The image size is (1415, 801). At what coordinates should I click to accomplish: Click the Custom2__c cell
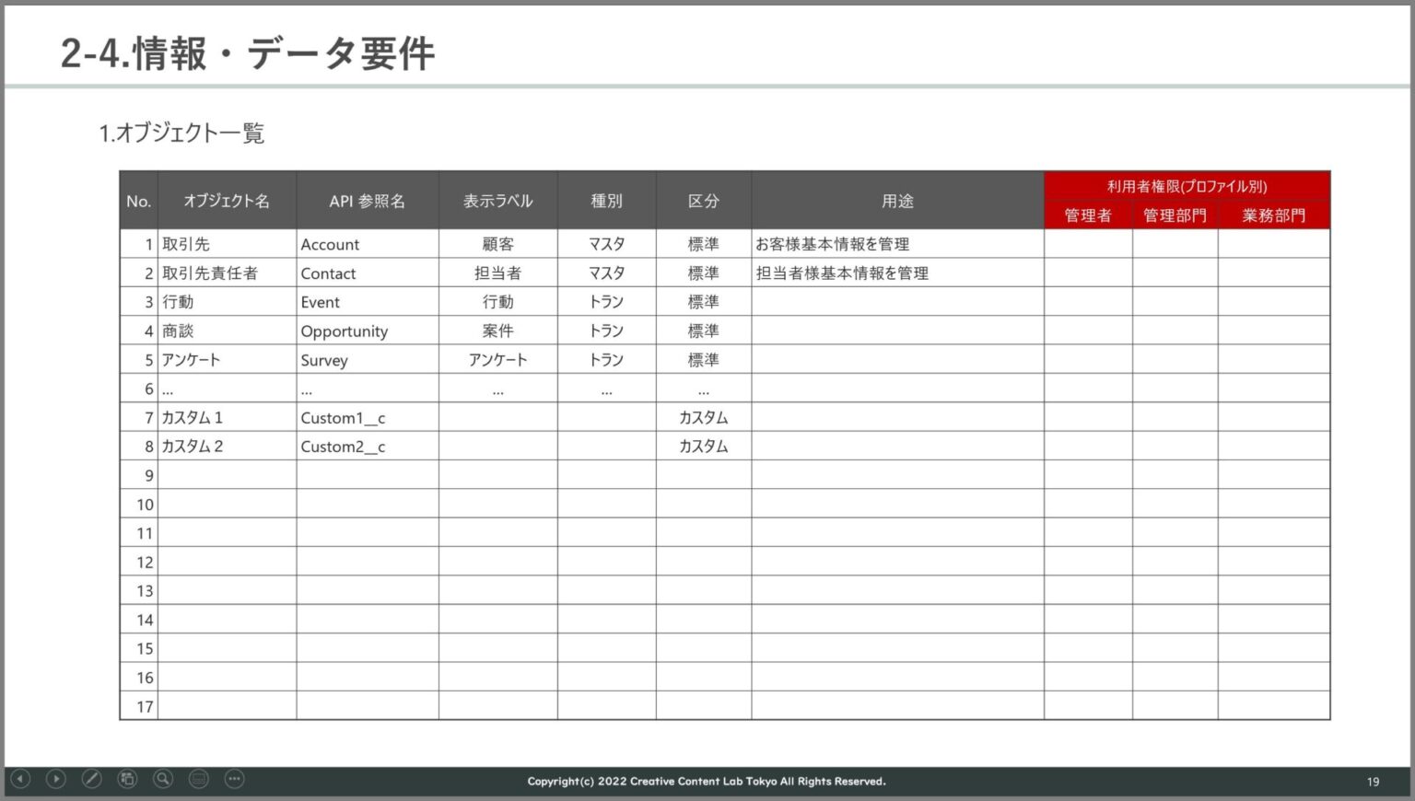(343, 447)
